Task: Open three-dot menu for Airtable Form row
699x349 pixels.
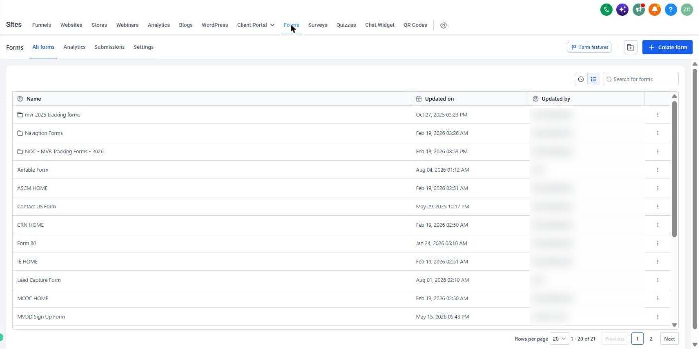Action: point(657,170)
